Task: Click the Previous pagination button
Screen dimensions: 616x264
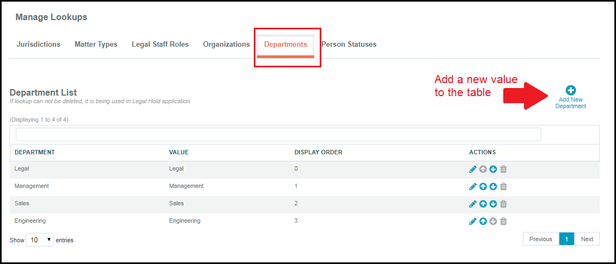Action: (x=541, y=239)
